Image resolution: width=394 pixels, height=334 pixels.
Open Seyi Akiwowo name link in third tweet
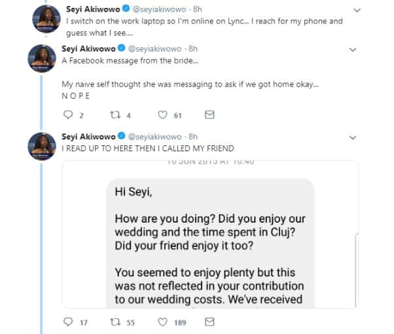[x=86, y=137]
